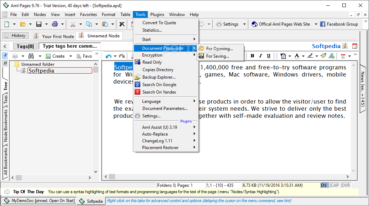Click the clear formatting brush icon
The height and width of the screenshot is (206, 369).
(x=323, y=56)
